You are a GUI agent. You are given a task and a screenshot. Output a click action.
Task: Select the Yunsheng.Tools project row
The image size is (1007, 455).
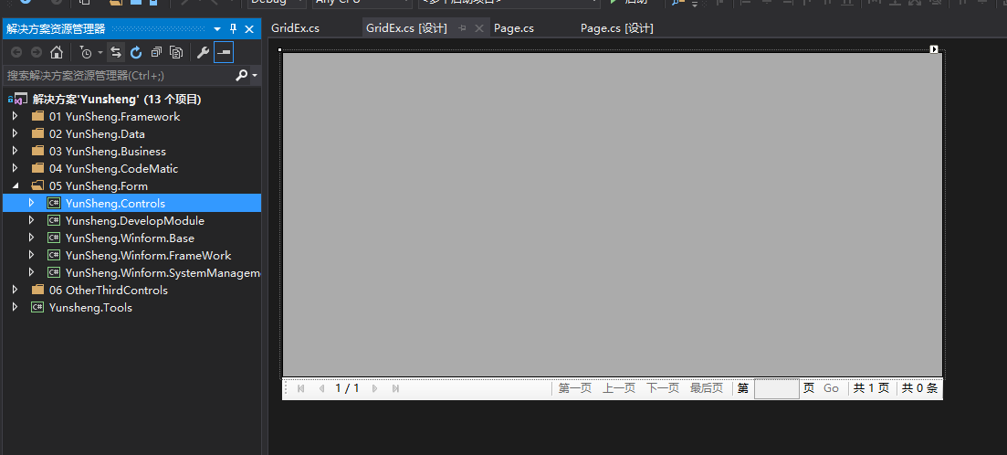pos(131,307)
